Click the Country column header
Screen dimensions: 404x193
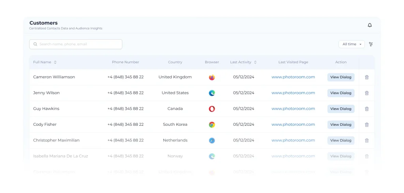[x=175, y=62]
